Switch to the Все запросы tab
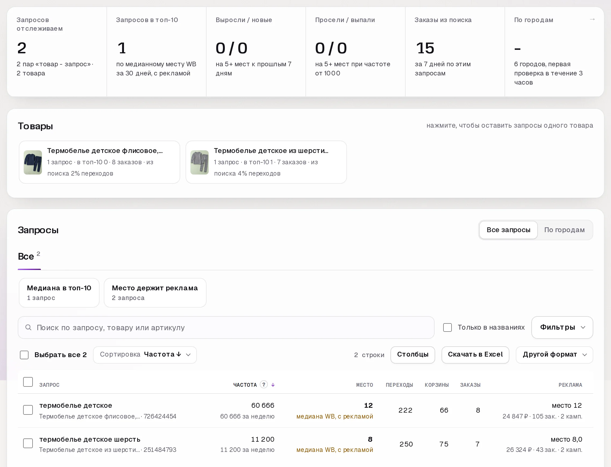This screenshot has width=611, height=467. pos(508,230)
